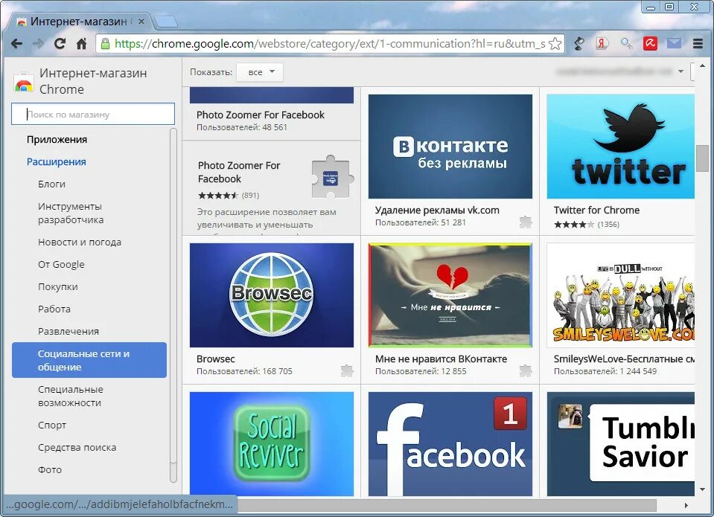This screenshot has height=517, width=714.
Task: Click puzzle icon in Photo Zoomer hover card
Action: pyautogui.click(x=332, y=177)
